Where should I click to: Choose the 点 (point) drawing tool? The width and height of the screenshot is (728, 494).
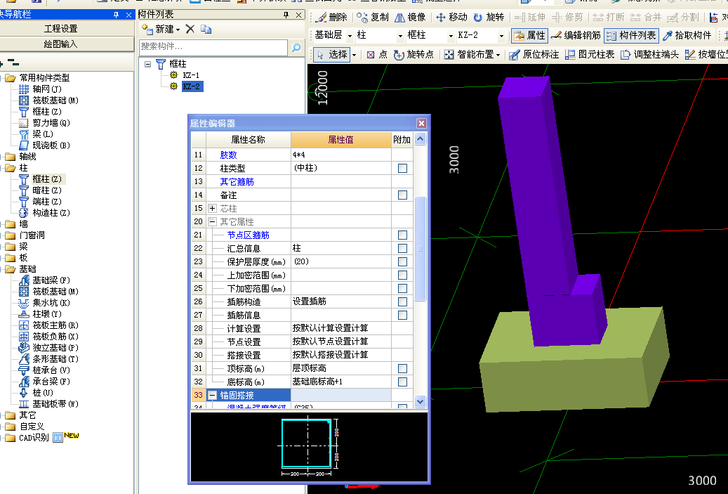(x=376, y=54)
